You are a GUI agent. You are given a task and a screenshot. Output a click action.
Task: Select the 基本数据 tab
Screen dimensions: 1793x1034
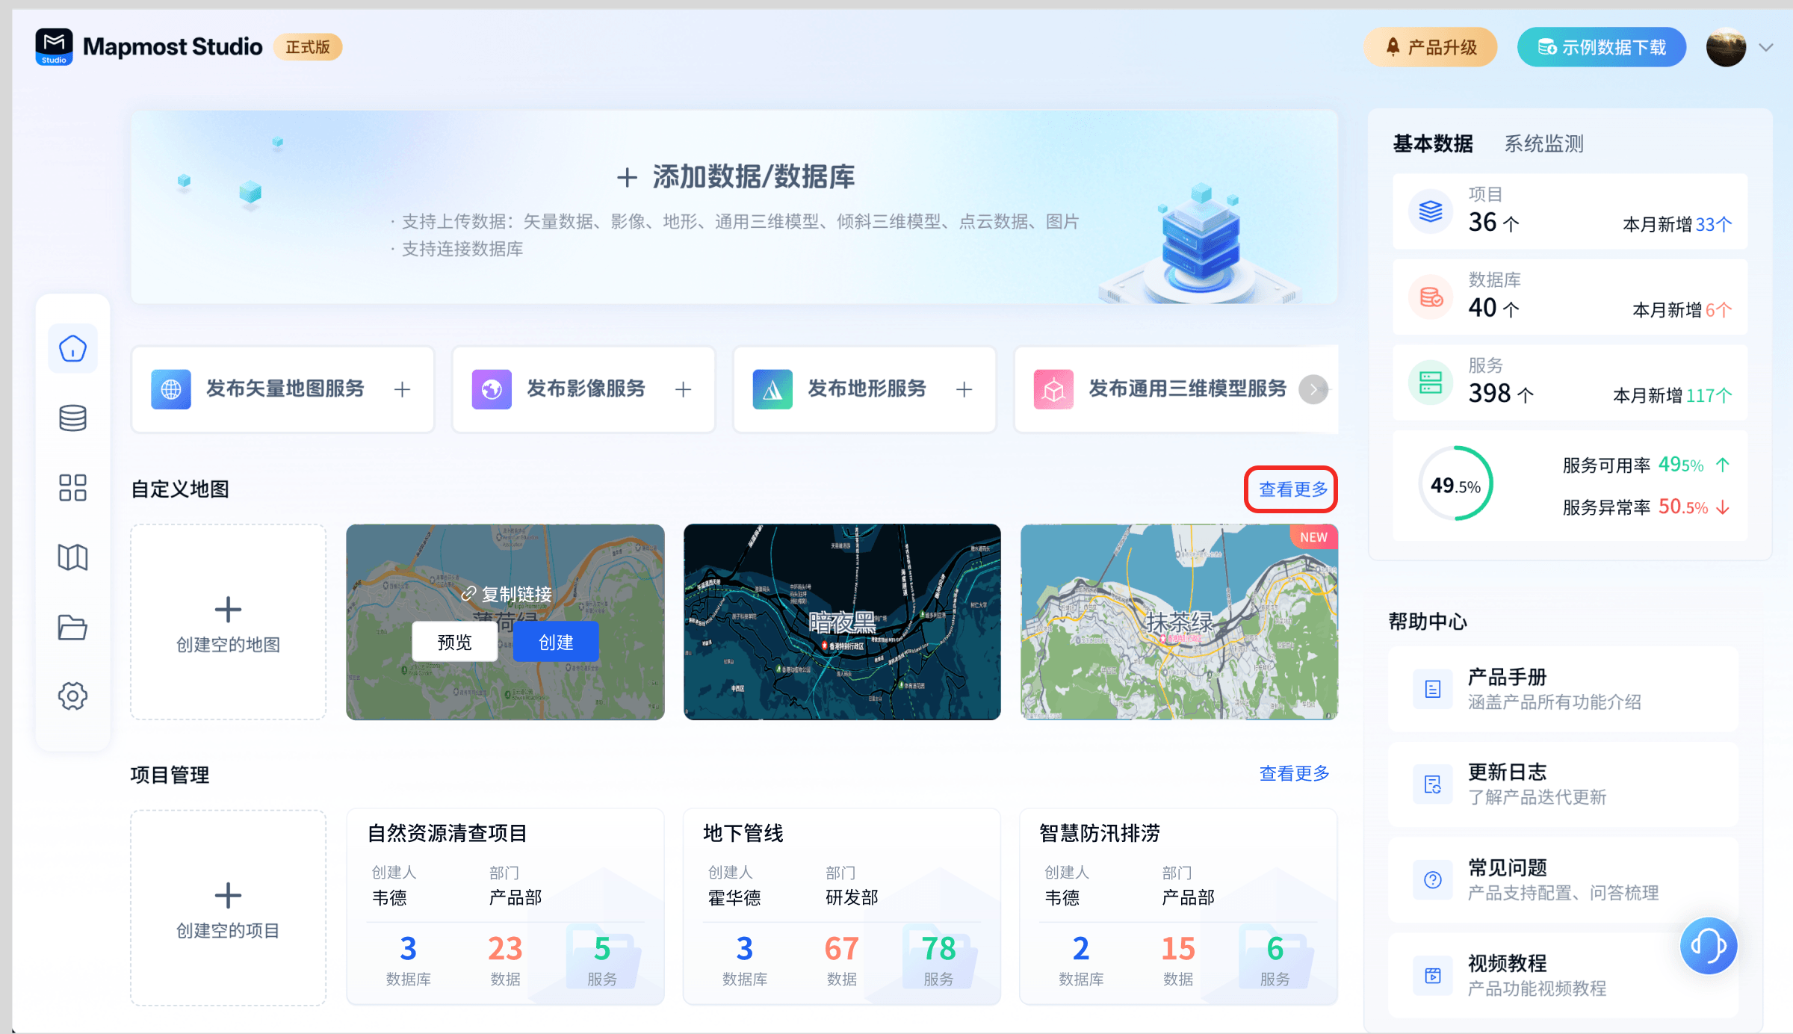coord(1432,143)
